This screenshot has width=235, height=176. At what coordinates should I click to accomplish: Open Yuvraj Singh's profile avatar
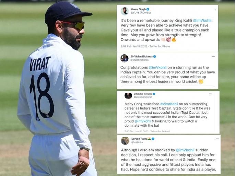coord(125,11)
